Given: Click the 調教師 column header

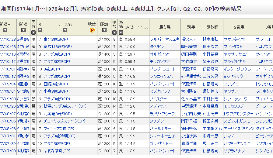Looking at the screenshot, I should point(212,27).
